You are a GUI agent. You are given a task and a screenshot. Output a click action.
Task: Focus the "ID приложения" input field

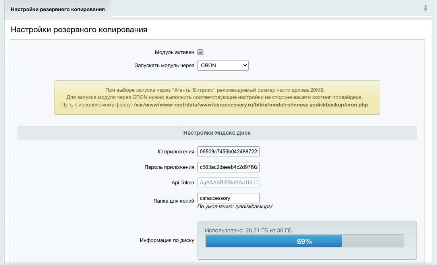tap(228, 152)
